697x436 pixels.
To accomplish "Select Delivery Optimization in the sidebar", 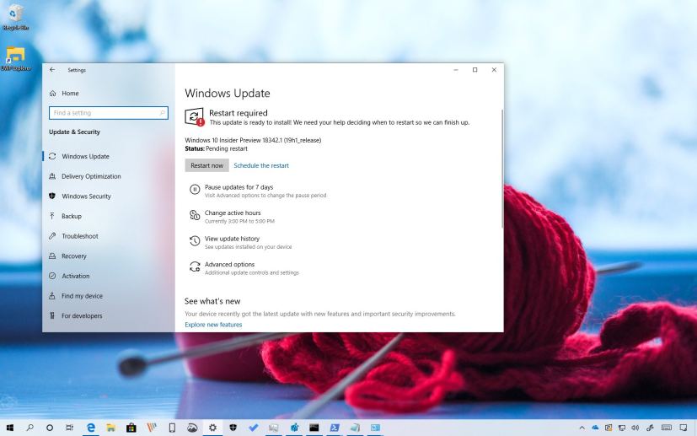I will click(91, 176).
